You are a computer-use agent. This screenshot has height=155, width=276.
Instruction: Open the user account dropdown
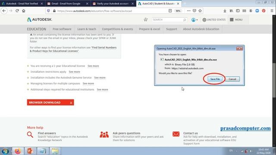194,20
